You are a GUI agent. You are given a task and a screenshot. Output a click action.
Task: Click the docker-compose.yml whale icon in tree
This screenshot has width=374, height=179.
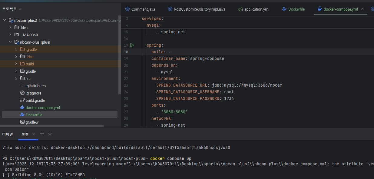point(22,108)
